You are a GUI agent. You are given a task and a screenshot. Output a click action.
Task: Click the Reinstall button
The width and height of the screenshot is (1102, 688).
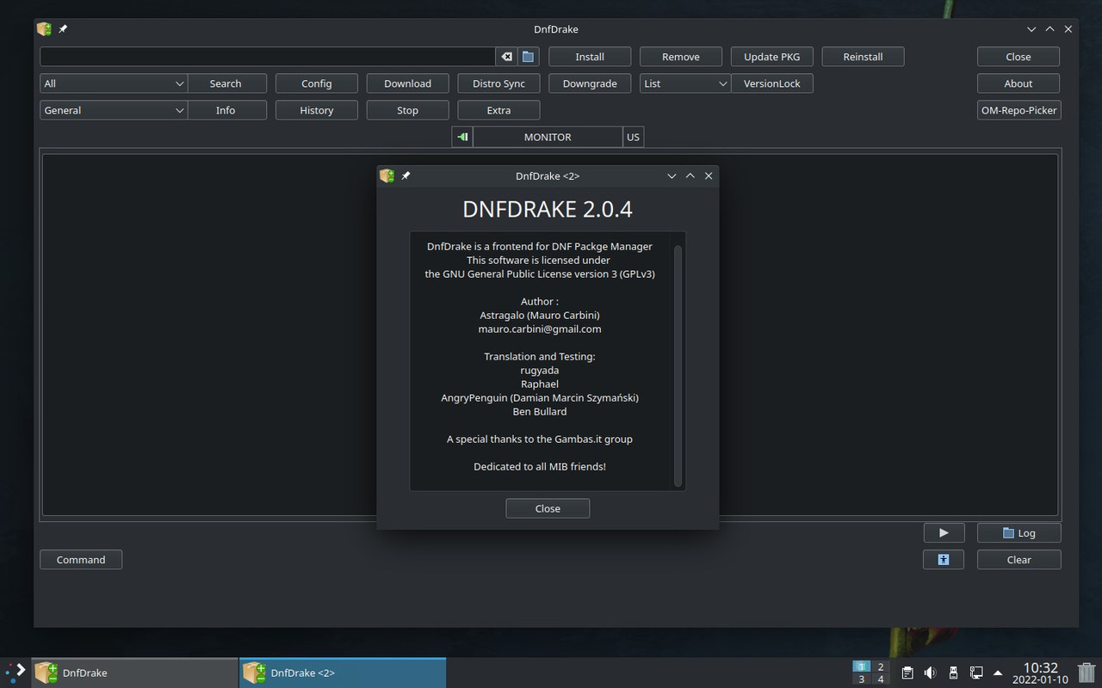click(863, 57)
